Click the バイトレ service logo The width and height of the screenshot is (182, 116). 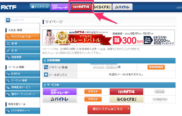pyautogui.click(x=60, y=99)
